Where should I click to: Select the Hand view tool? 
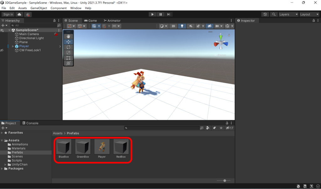pos(68,36)
